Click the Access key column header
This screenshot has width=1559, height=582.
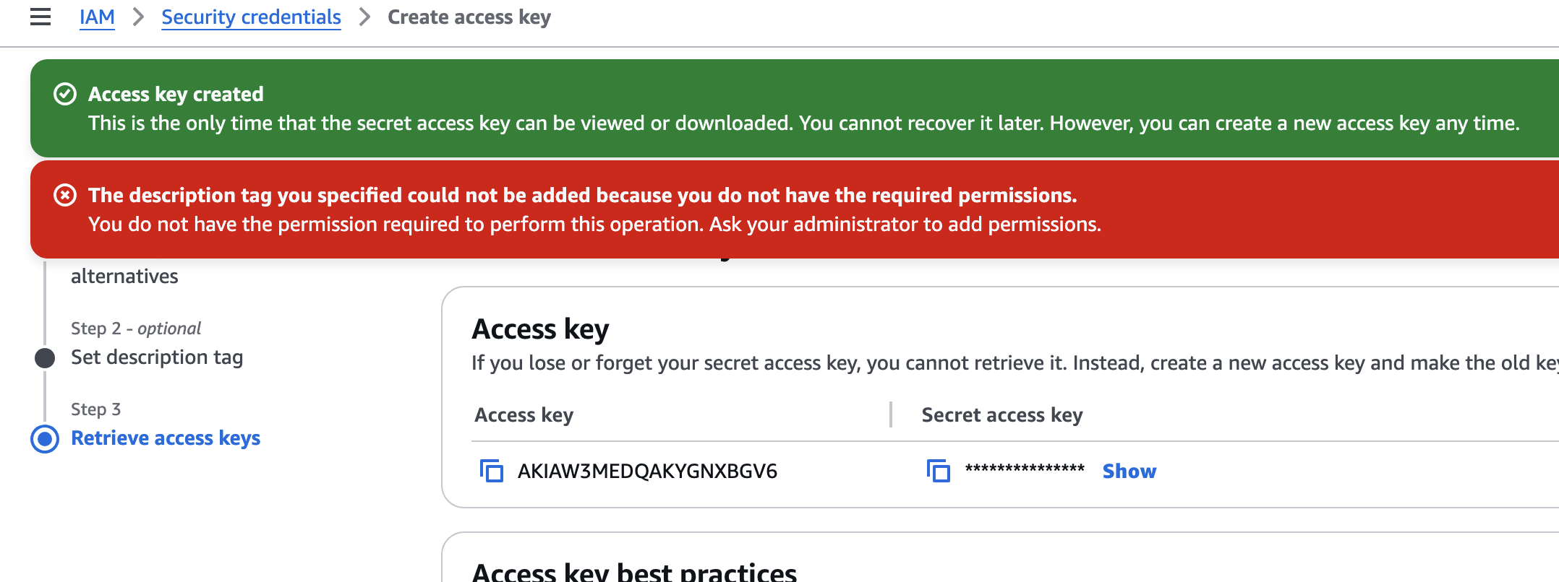pos(524,415)
